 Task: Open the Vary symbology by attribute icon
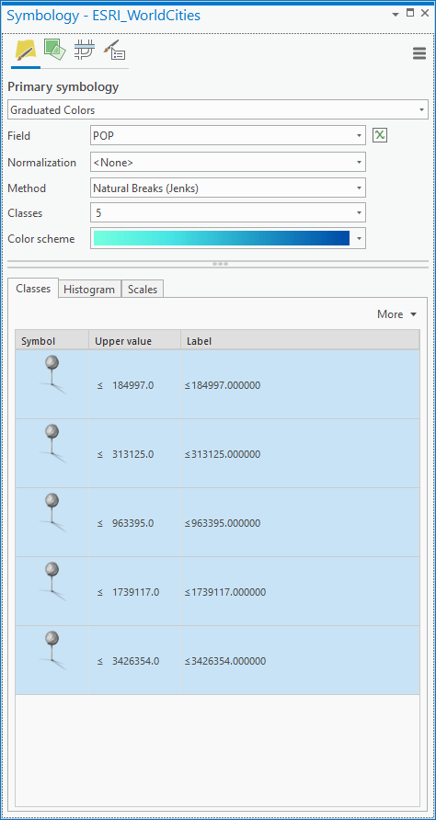[55, 51]
